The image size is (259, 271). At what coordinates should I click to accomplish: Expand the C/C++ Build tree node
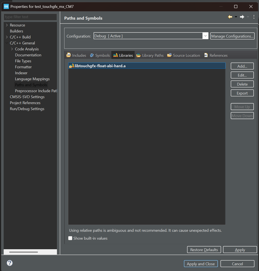click(x=7, y=37)
